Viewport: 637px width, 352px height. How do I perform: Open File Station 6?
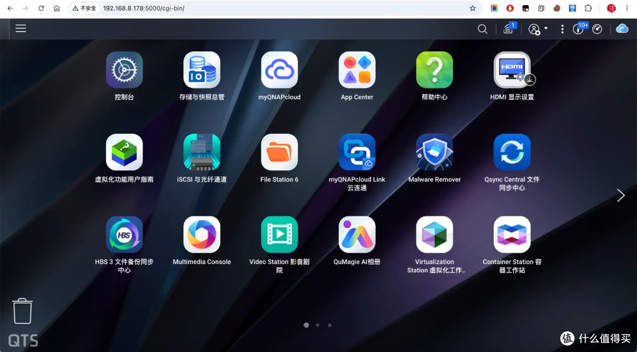pos(280,152)
